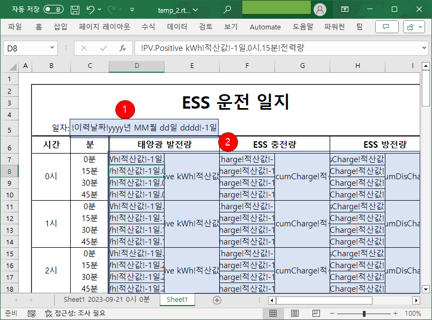Screen dimensions: 432x320
Task: Cancel formula entry with X icon
Action: 84,48
